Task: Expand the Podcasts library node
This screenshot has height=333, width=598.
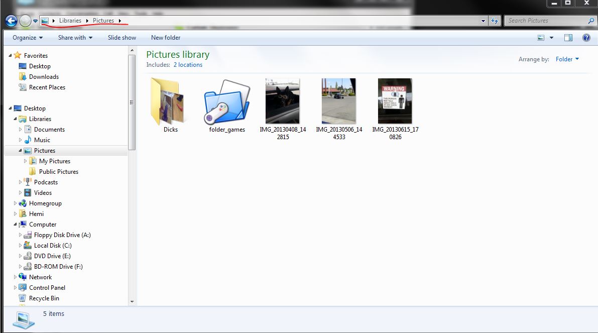Action: 20,182
